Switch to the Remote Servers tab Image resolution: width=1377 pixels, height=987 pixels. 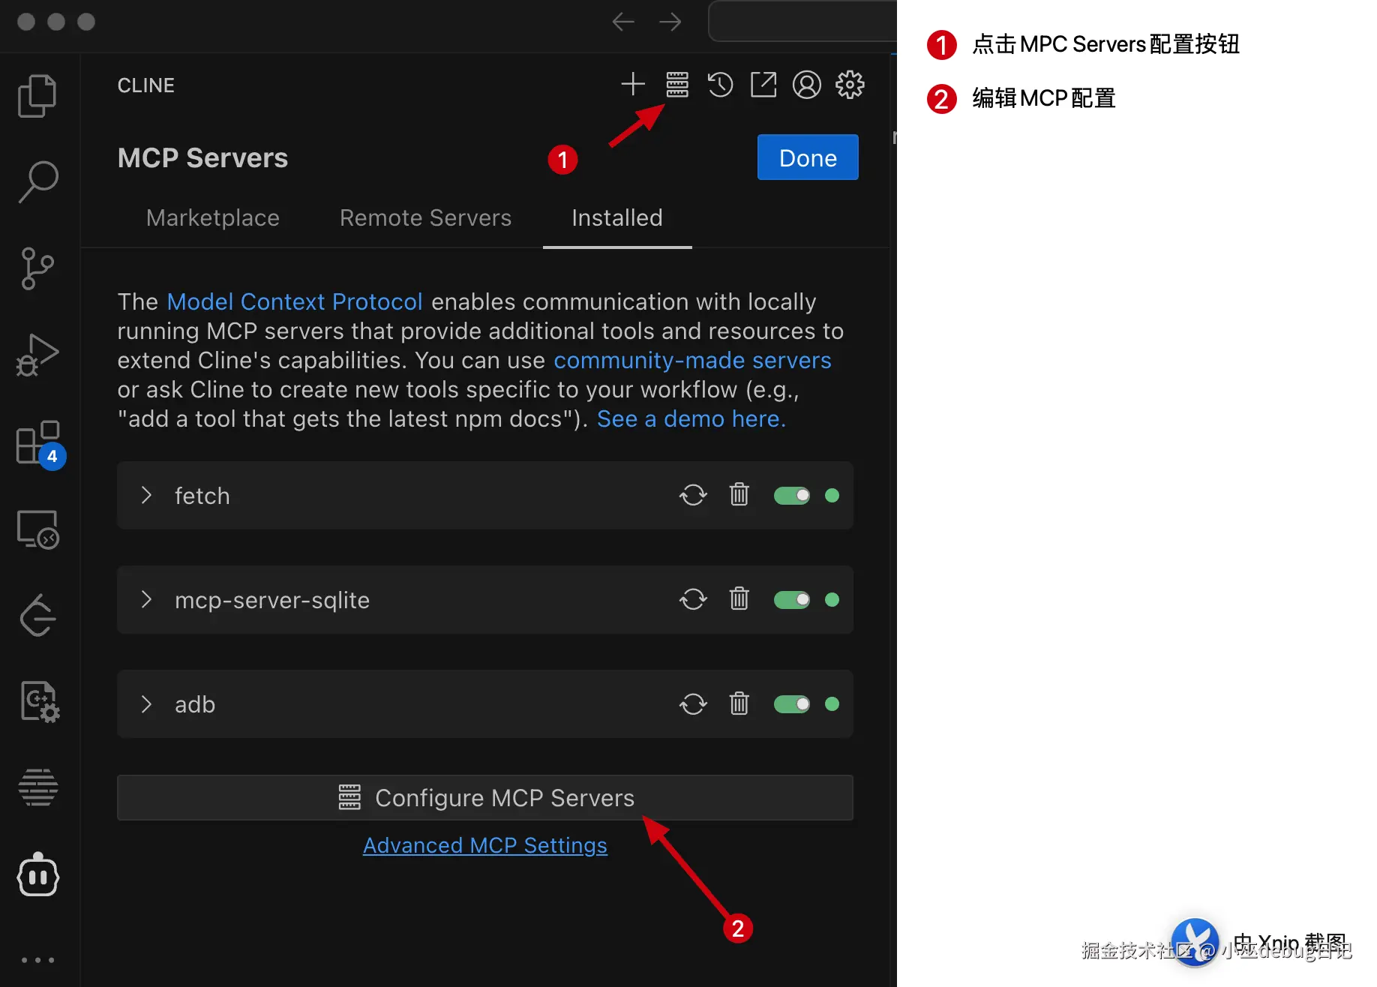pos(425,217)
